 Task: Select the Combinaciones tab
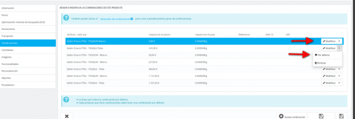[x=28, y=43]
